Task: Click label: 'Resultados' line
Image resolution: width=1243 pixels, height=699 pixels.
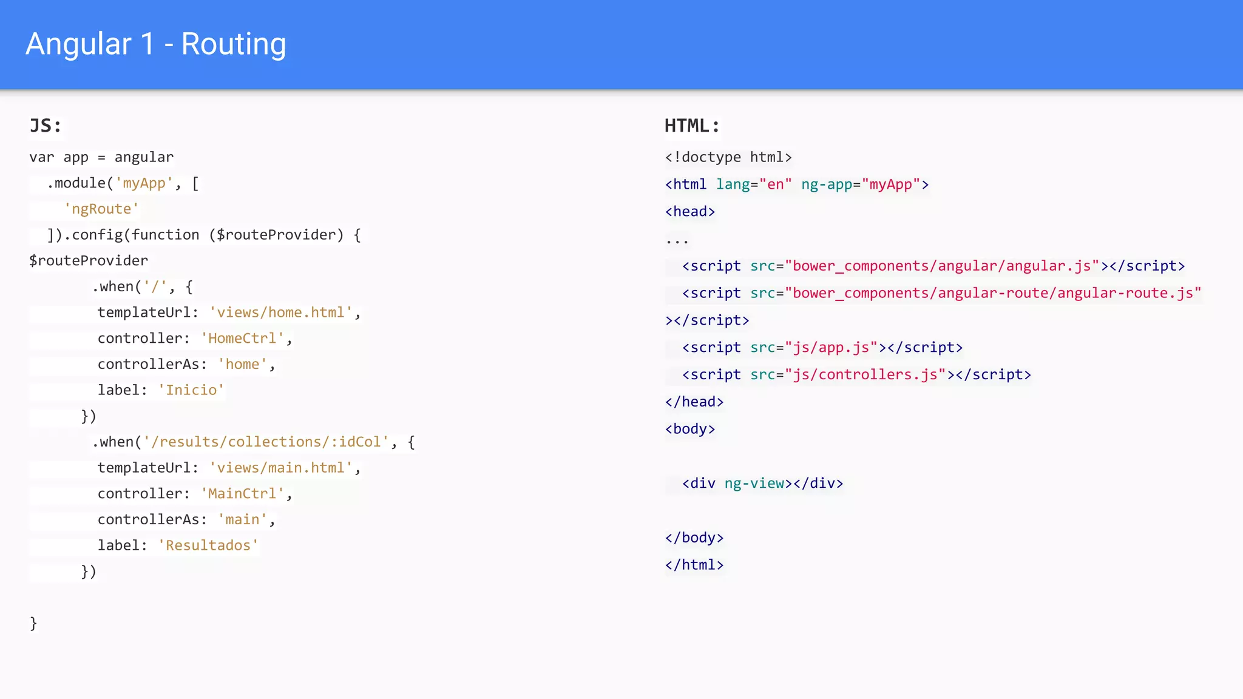Action: click(178, 545)
